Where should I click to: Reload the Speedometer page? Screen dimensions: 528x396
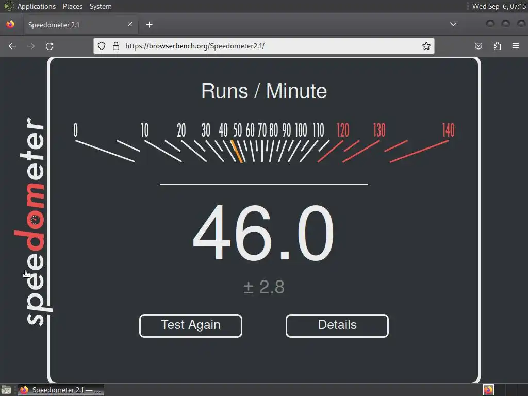point(49,46)
